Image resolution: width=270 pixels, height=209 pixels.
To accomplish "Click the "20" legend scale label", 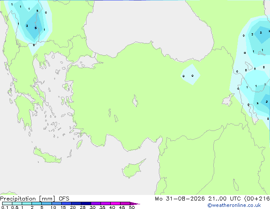I will [73, 207].
